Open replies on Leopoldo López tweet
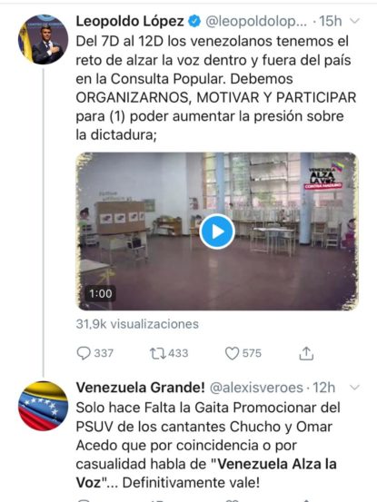Screen dimensions: 377x502 click(x=94, y=353)
